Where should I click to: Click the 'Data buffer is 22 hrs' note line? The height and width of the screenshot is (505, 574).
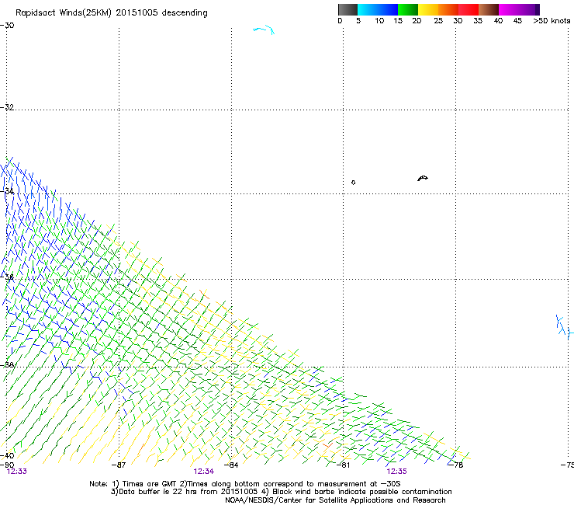click(x=281, y=492)
